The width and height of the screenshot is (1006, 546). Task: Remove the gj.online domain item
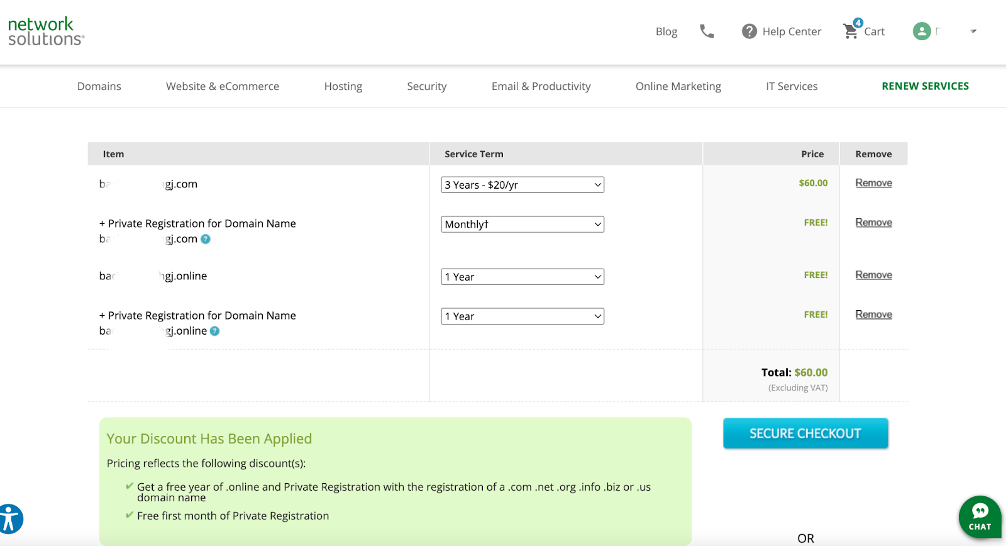coord(874,275)
